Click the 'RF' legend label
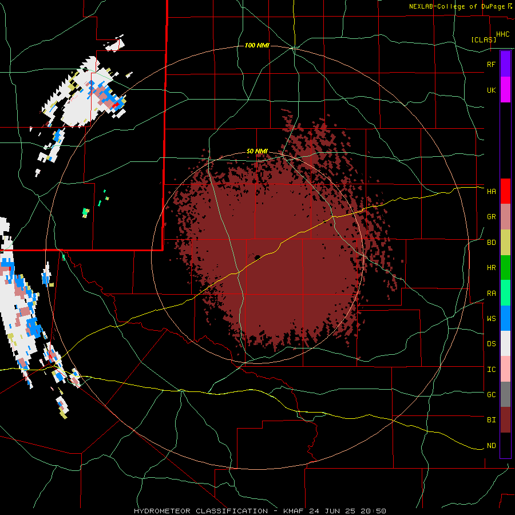The width and height of the screenshot is (515, 515). point(491,64)
